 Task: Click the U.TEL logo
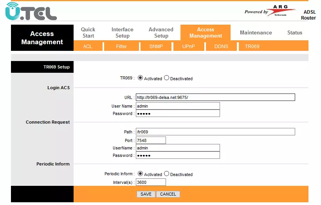[31, 11]
